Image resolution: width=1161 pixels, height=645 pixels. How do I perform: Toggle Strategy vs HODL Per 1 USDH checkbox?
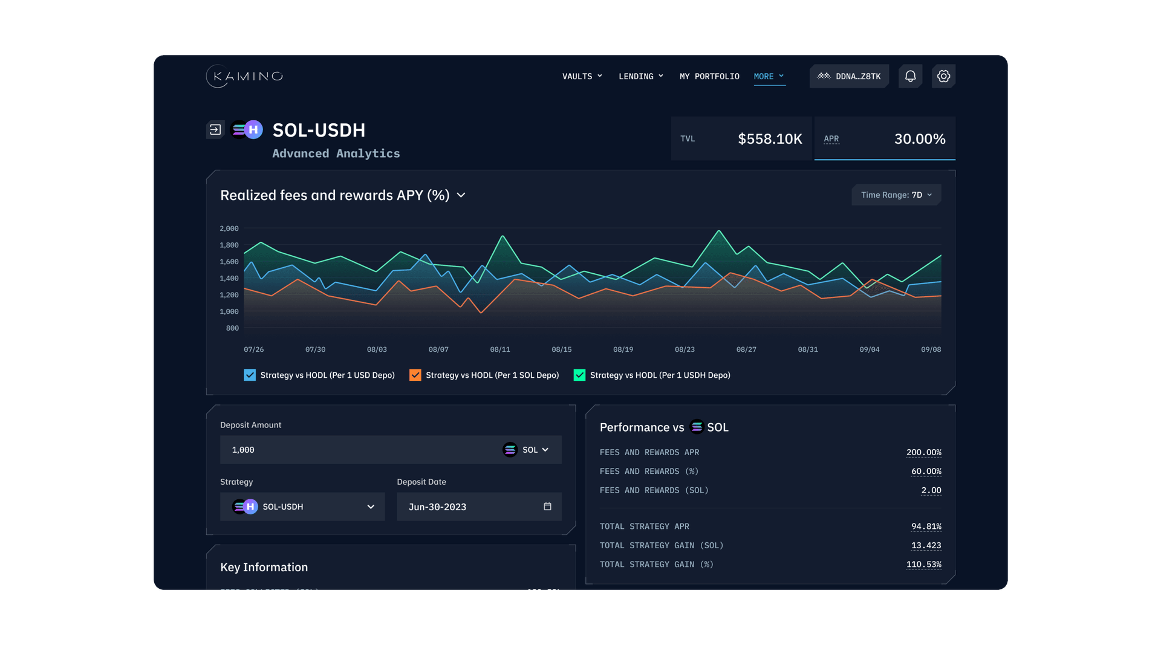click(579, 375)
